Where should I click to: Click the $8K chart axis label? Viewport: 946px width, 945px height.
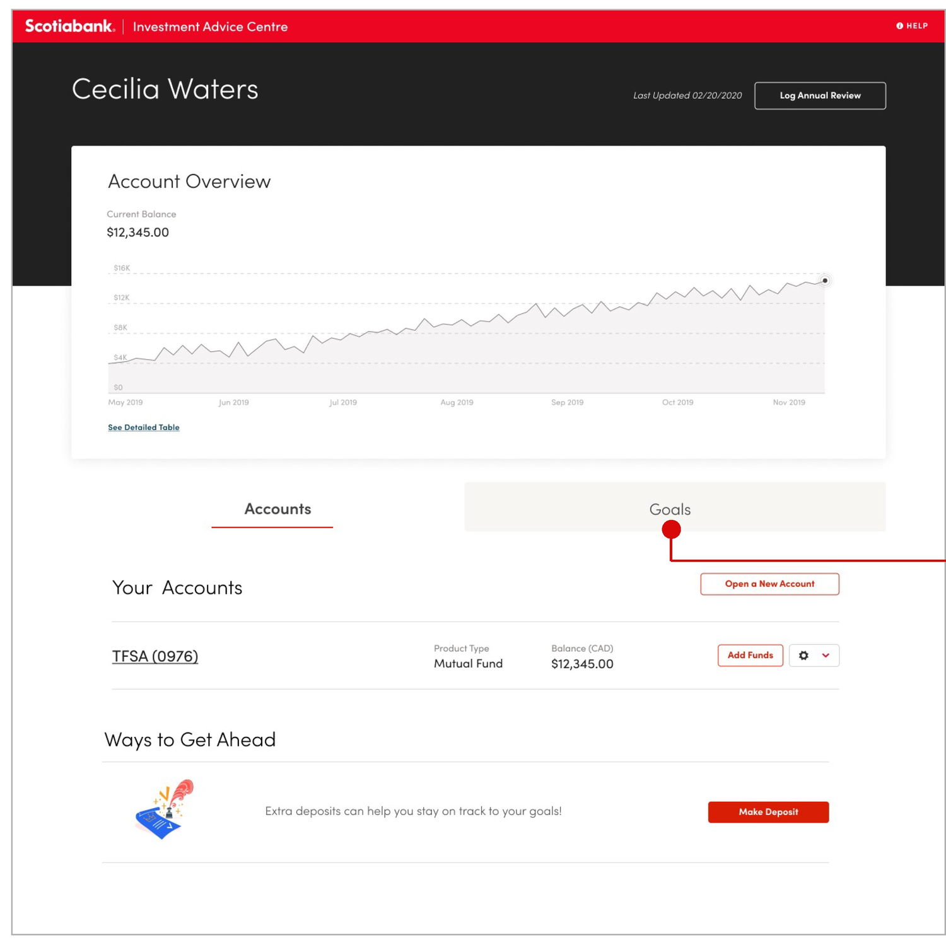[x=120, y=328]
